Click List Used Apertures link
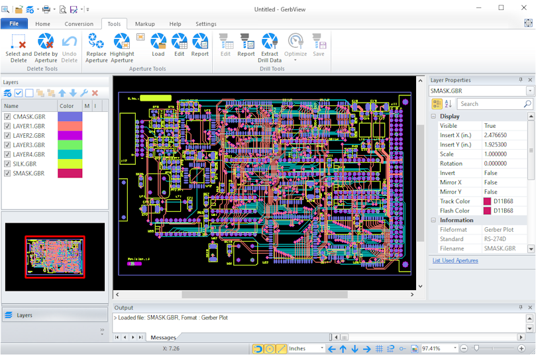 (x=455, y=260)
